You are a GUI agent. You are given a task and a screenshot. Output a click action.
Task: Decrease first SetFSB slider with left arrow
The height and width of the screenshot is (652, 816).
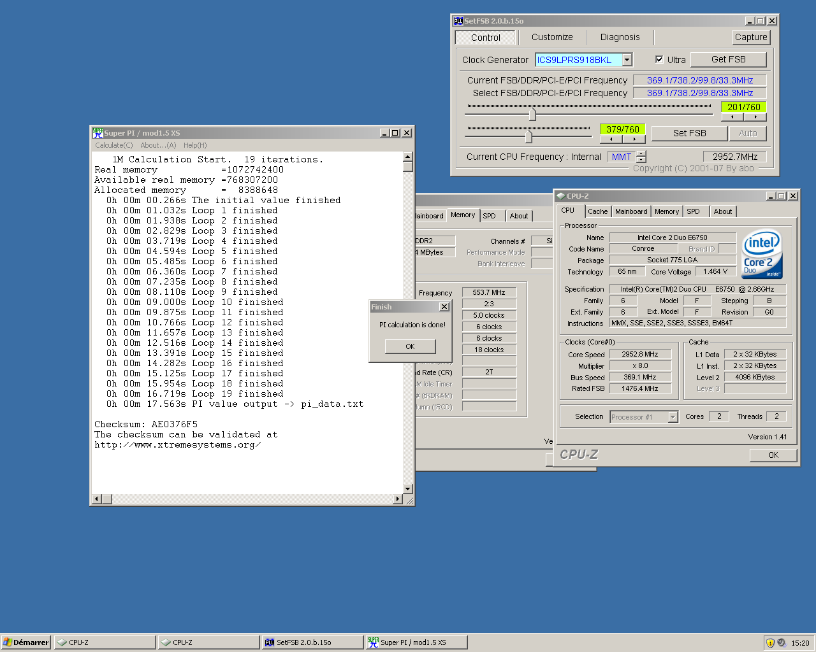pos(732,117)
